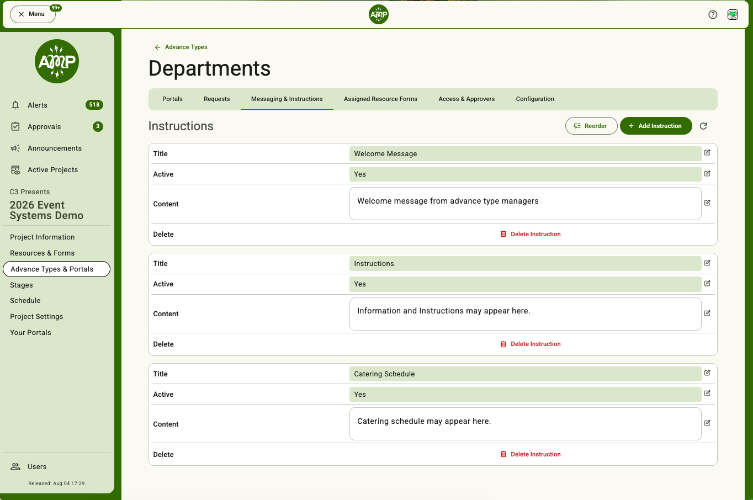Open the Portals tab
The image size is (753, 500).
pyautogui.click(x=172, y=99)
